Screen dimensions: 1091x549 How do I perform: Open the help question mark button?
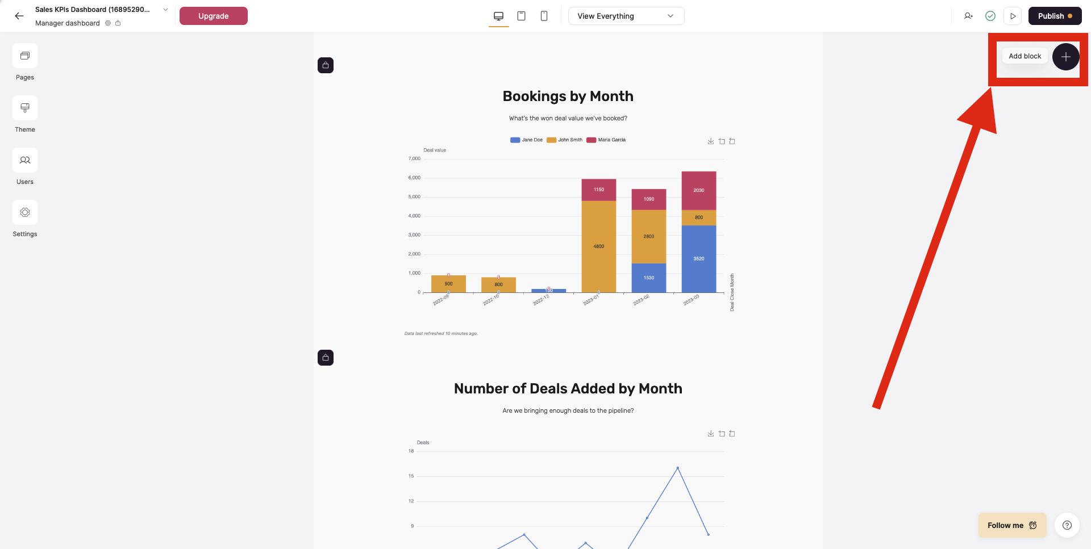[x=1067, y=525]
